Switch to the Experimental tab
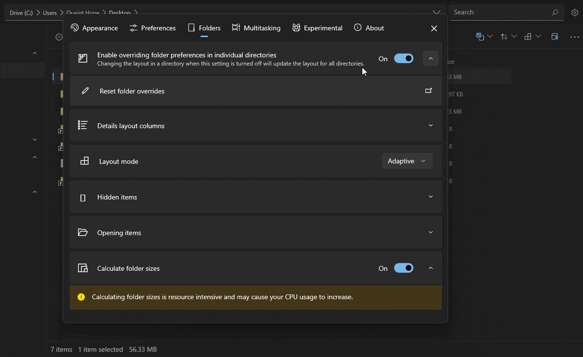583x357 pixels. 317,28
